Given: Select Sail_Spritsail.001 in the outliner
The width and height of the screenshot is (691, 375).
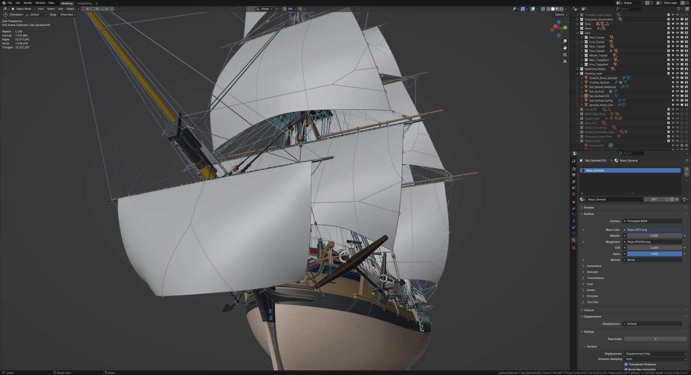Looking at the screenshot, I should point(599,96).
